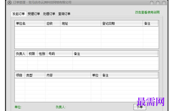Click the last round window control button
170x111 pixels.
pos(164,3)
